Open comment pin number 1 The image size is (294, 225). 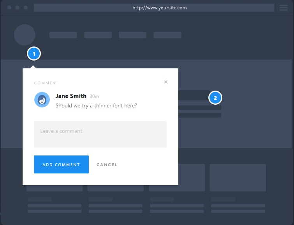coord(34,54)
